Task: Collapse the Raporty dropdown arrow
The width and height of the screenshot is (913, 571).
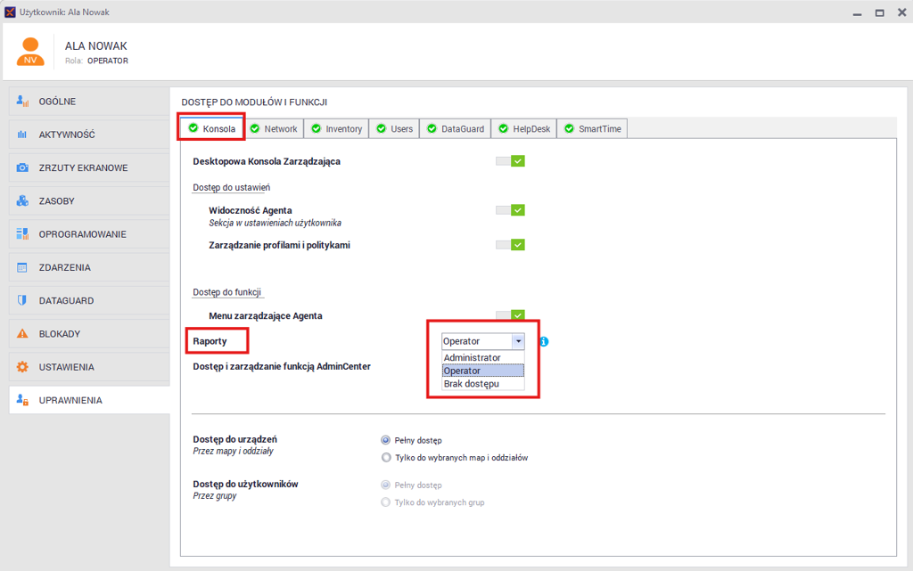Action: pos(517,341)
